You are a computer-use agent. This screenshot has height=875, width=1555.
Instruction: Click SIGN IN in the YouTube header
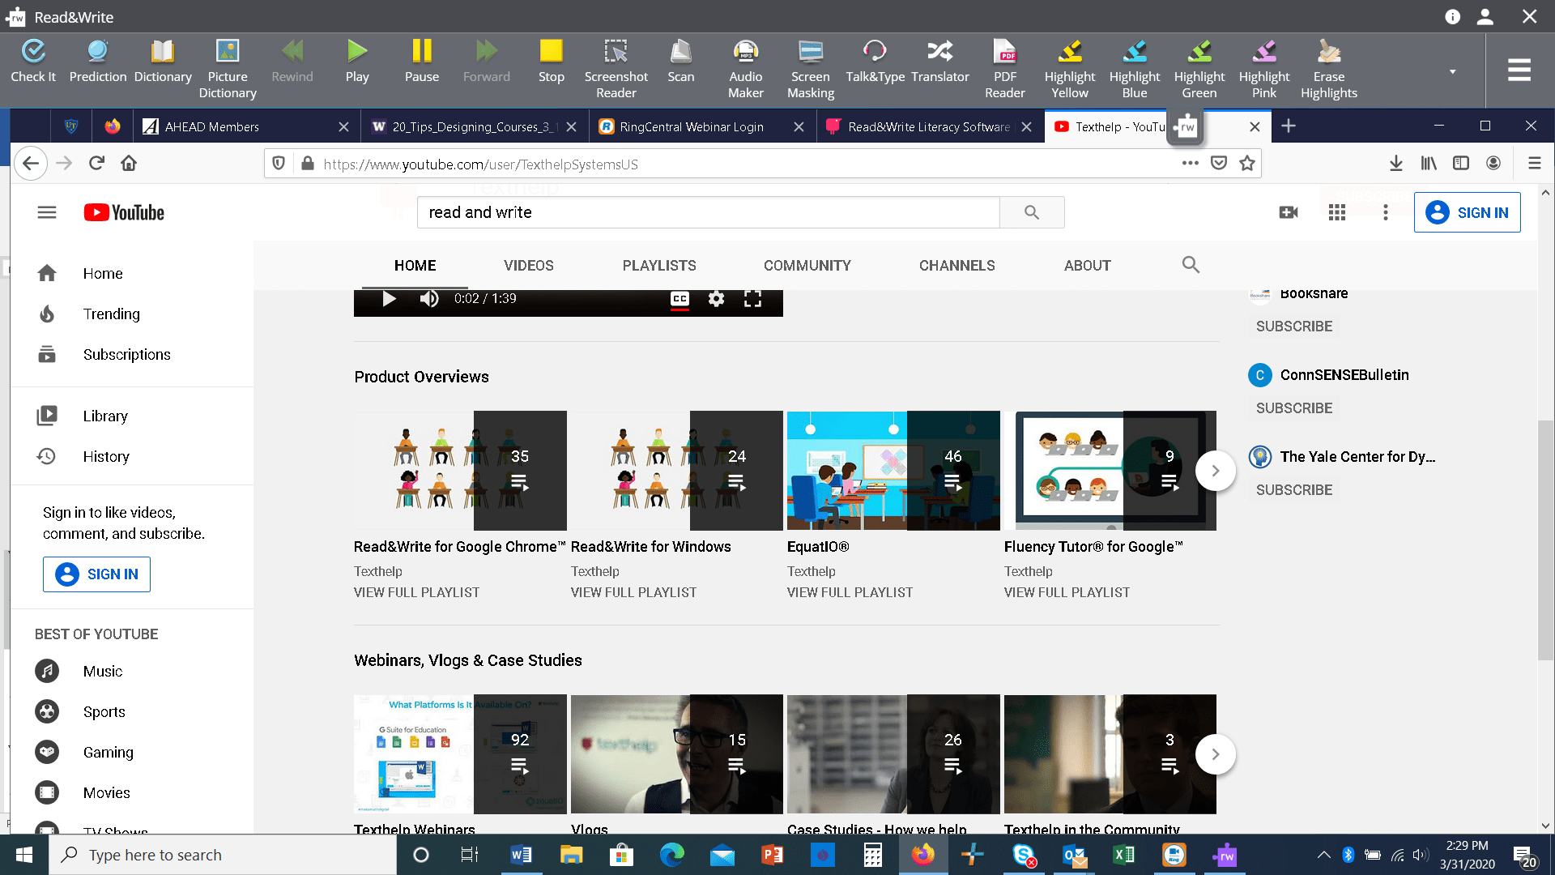click(x=1467, y=212)
